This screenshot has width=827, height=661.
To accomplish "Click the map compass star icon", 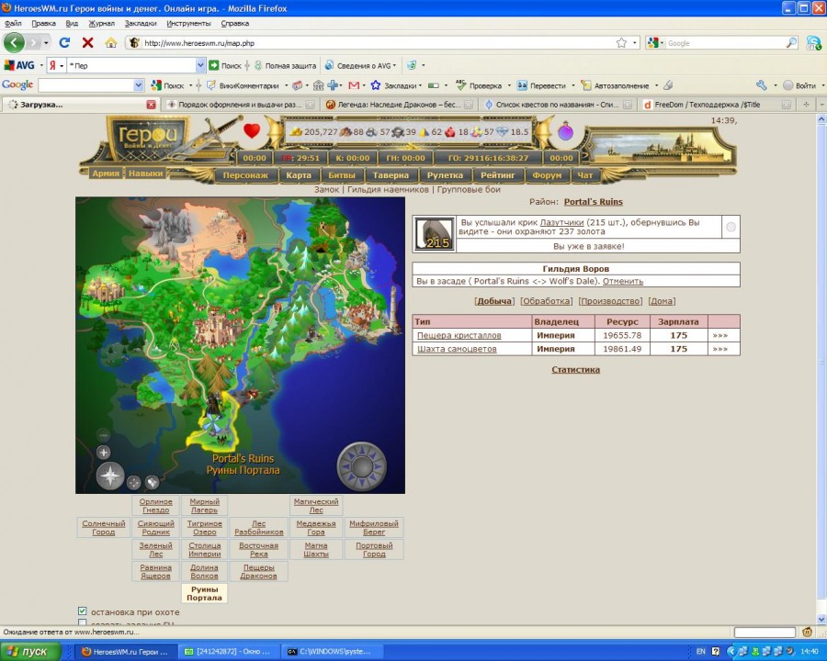I will tap(110, 476).
